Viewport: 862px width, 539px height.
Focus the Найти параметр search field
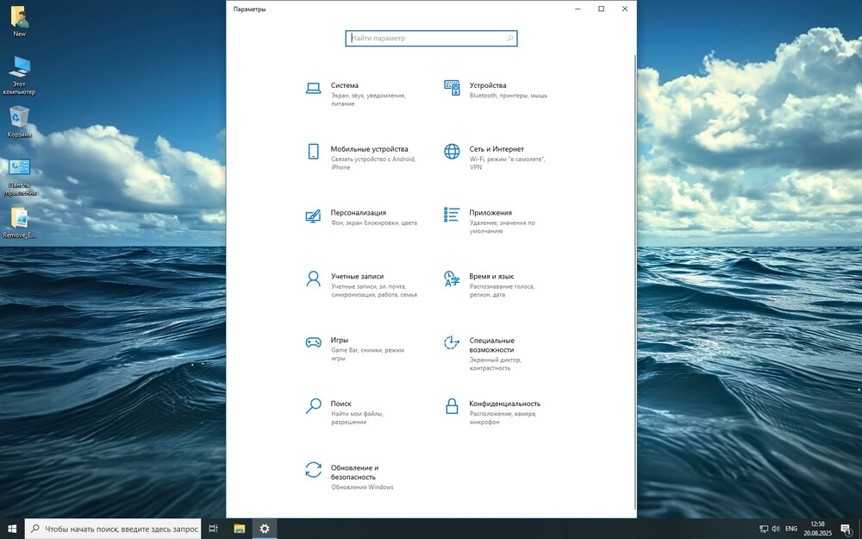pyautogui.click(x=422, y=39)
